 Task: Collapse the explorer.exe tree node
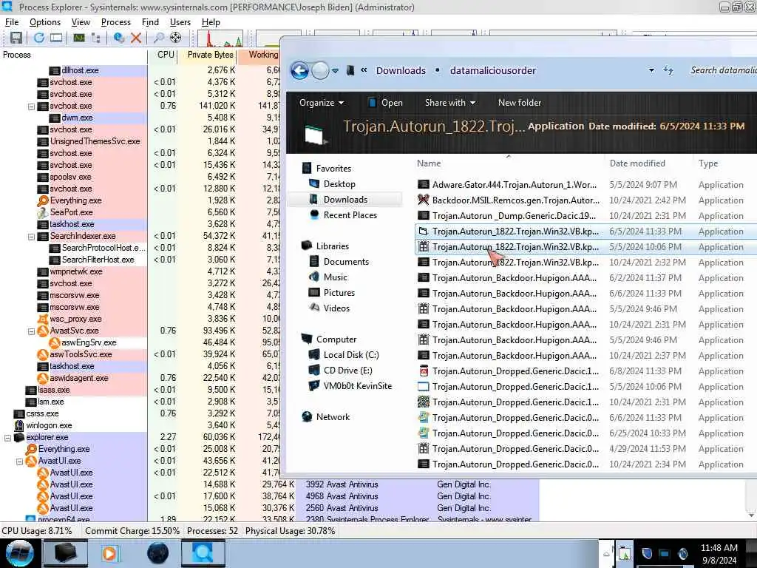pyautogui.click(x=7, y=438)
